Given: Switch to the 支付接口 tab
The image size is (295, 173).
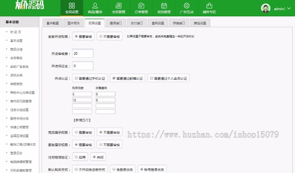Looking at the screenshot, I should coord(137,23).
